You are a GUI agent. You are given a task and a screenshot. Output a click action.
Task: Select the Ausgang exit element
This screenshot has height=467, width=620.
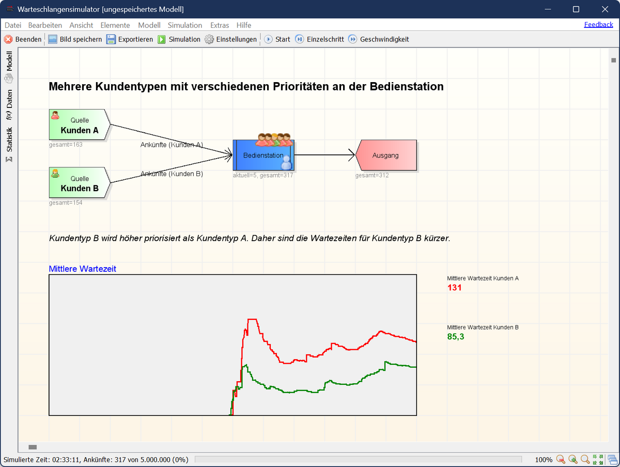coord(386,155)
